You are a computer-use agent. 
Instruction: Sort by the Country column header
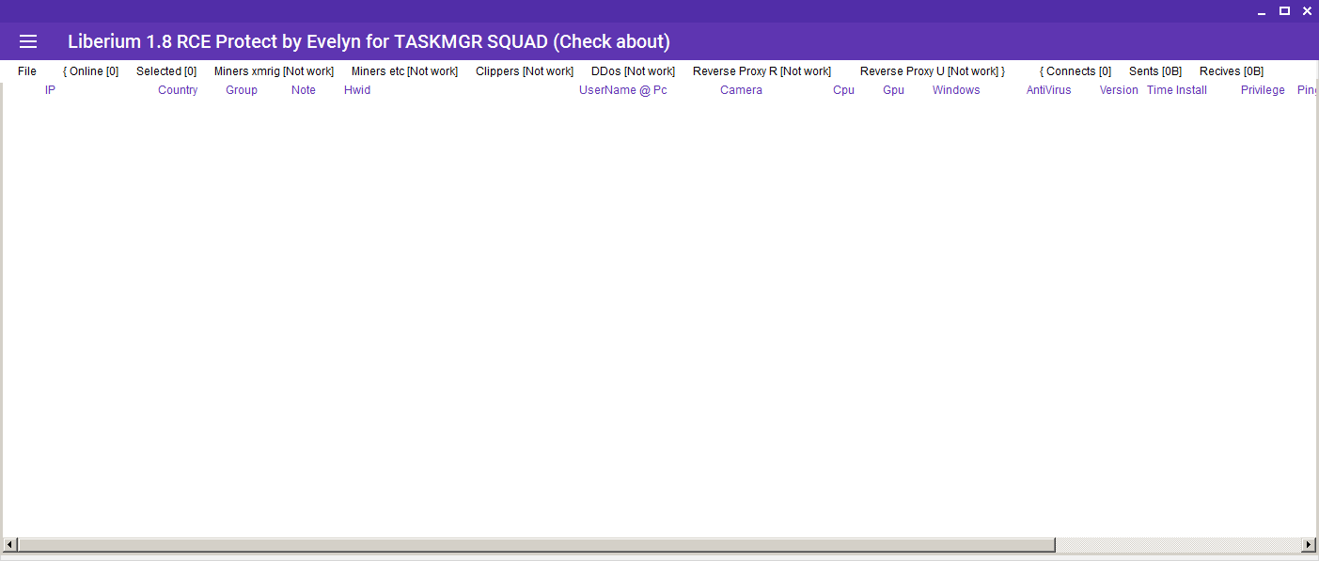178,90
